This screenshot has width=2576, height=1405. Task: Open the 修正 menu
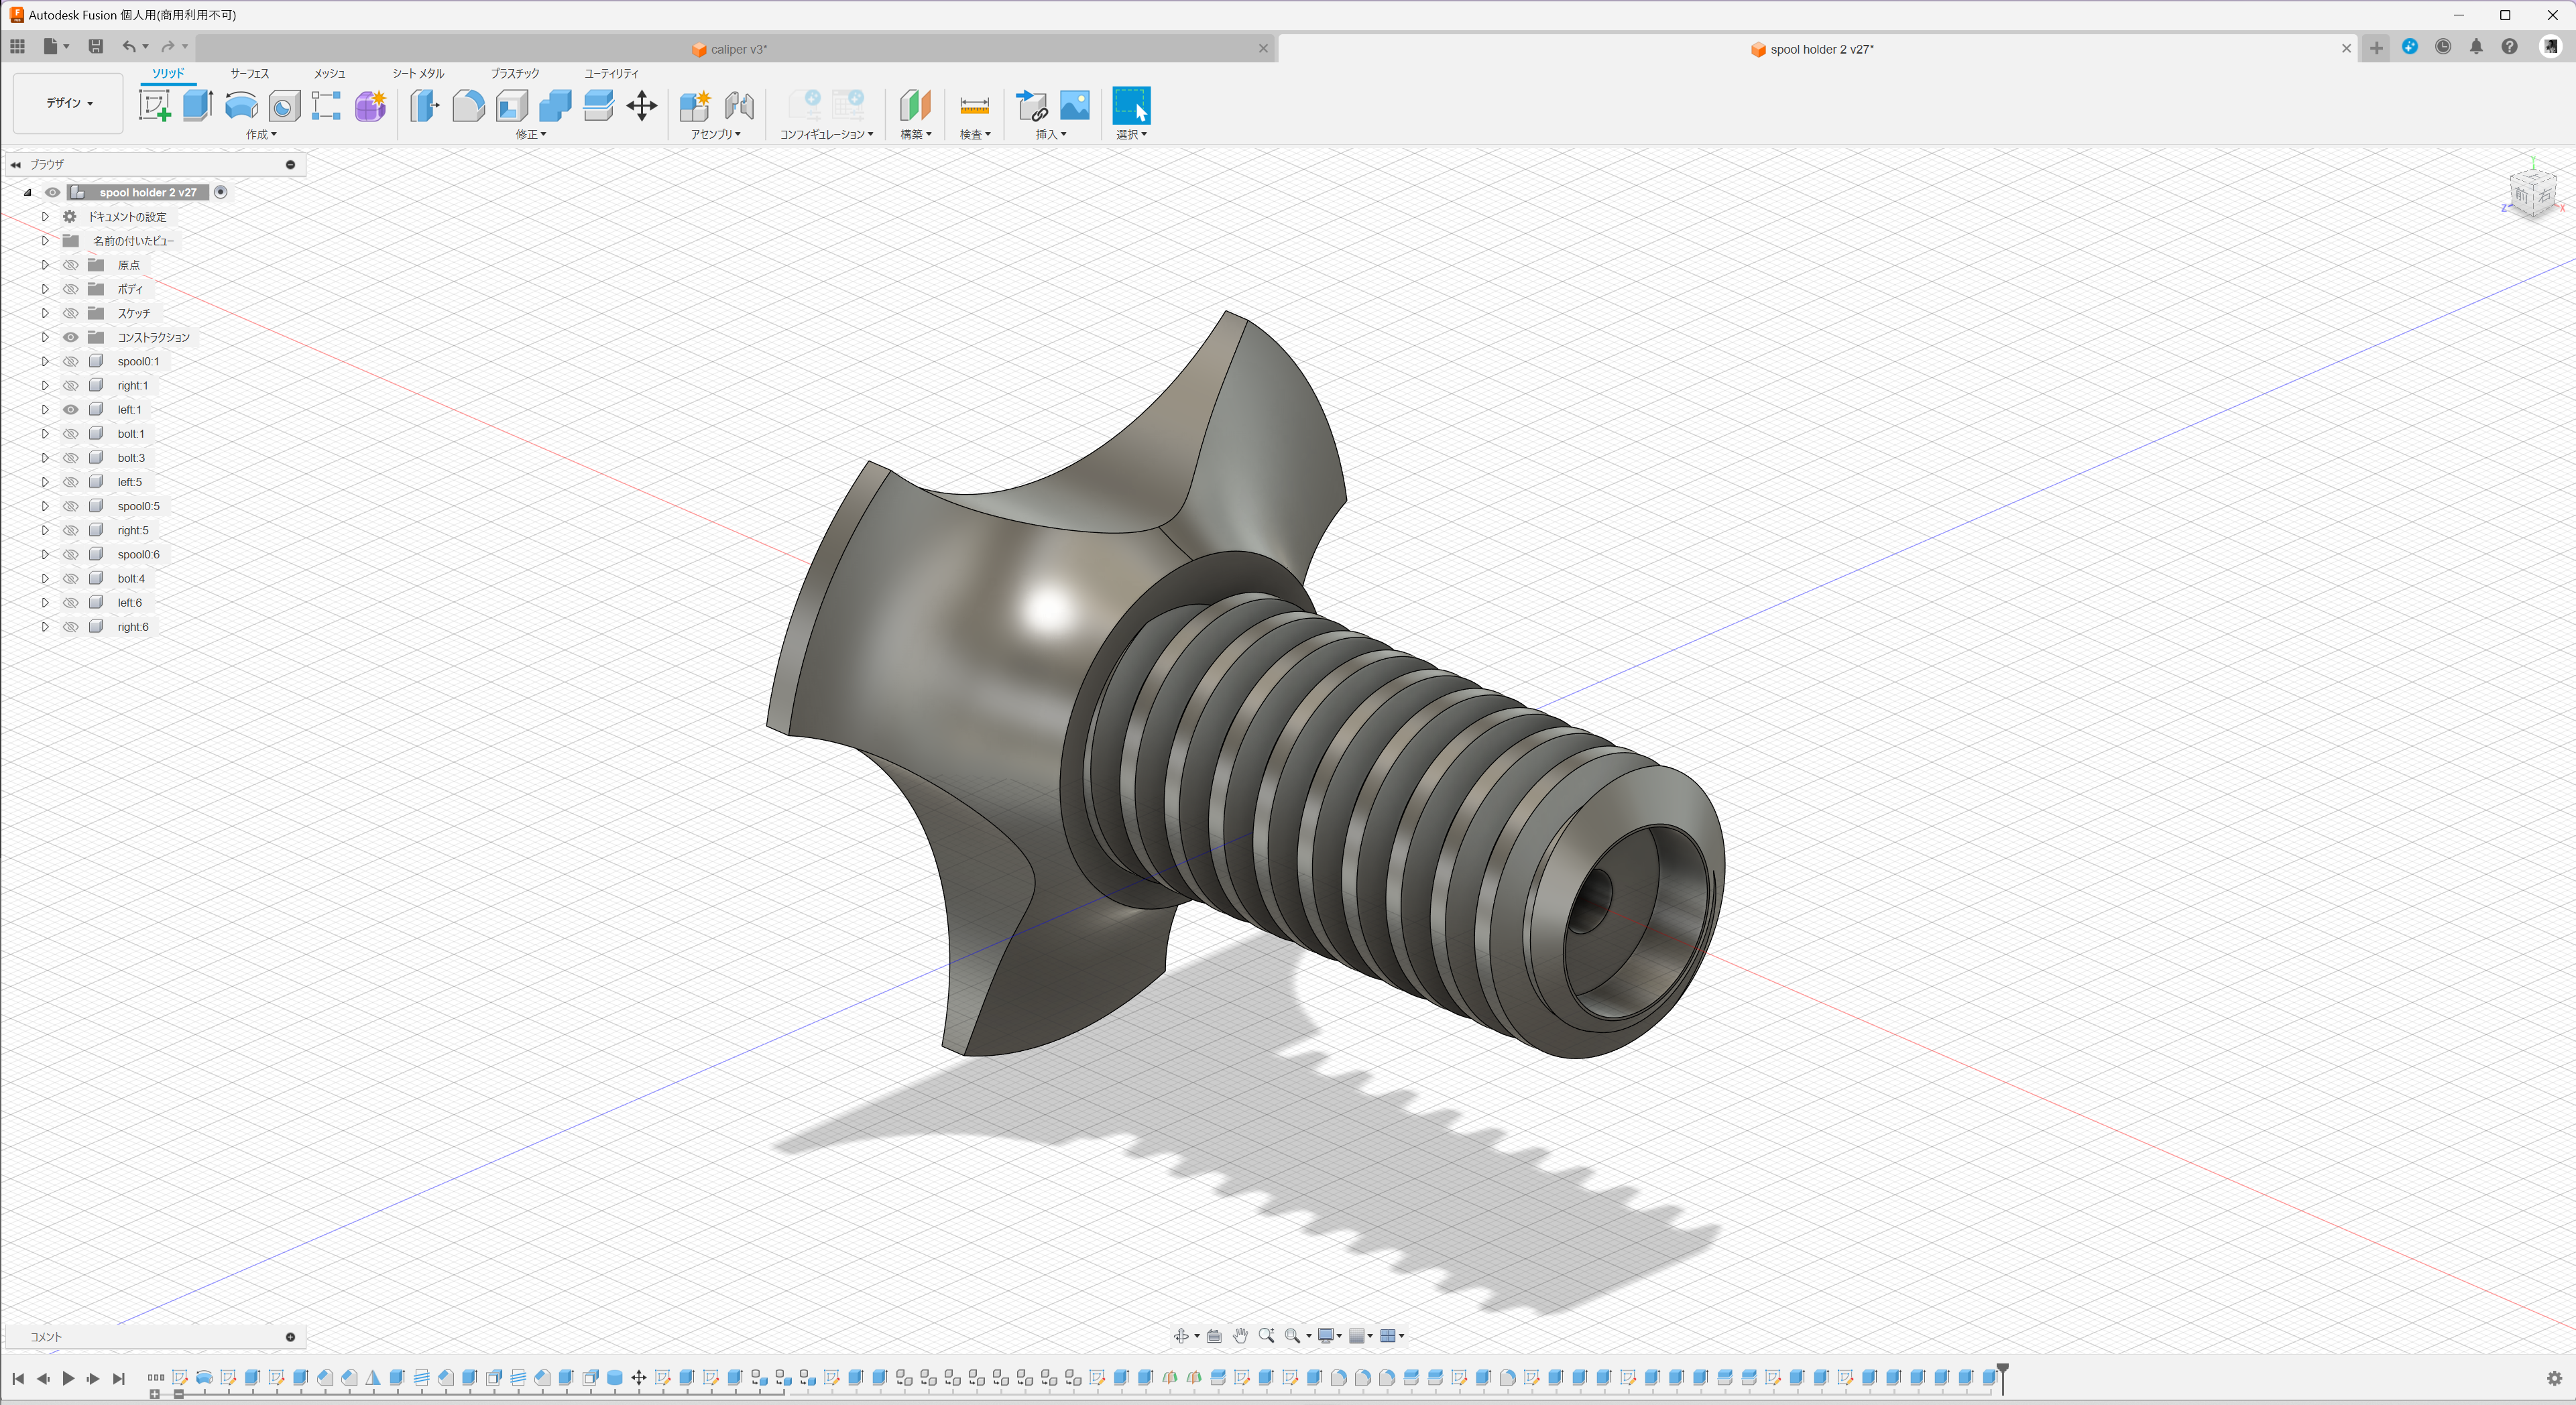[530, 135]
